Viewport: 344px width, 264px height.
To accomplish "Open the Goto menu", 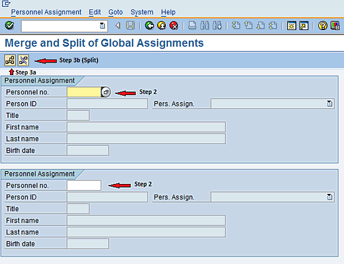I will (x=116, y=12).
